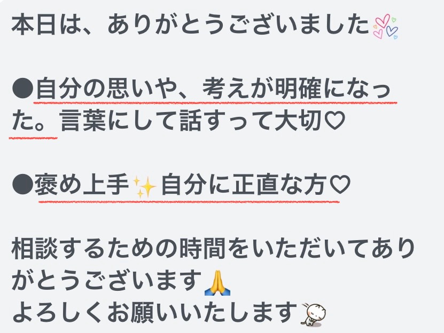Click the sparkles emoji after 褒め上手
The height and width of the screenshot is (333, 444).
pos(145,187)
